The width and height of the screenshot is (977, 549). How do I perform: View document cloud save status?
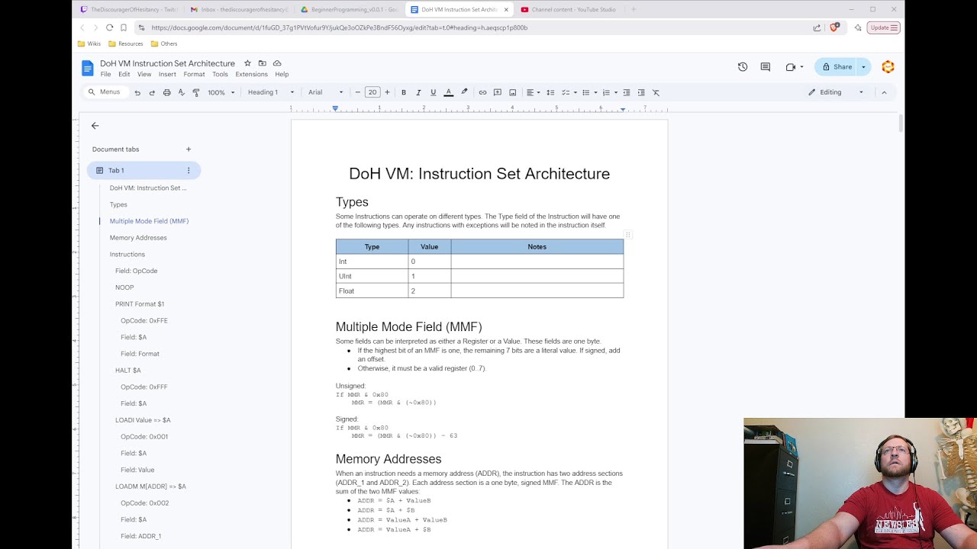277,63
